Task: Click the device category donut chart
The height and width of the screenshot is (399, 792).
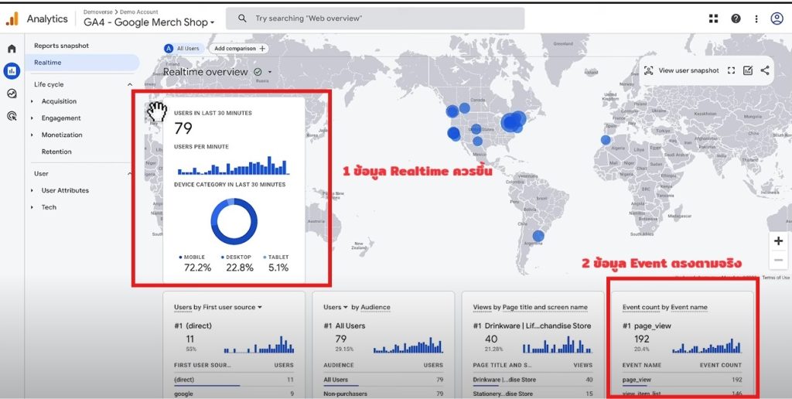Action: pos(234,221)
